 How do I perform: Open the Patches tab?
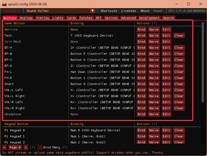click(86, 18)
